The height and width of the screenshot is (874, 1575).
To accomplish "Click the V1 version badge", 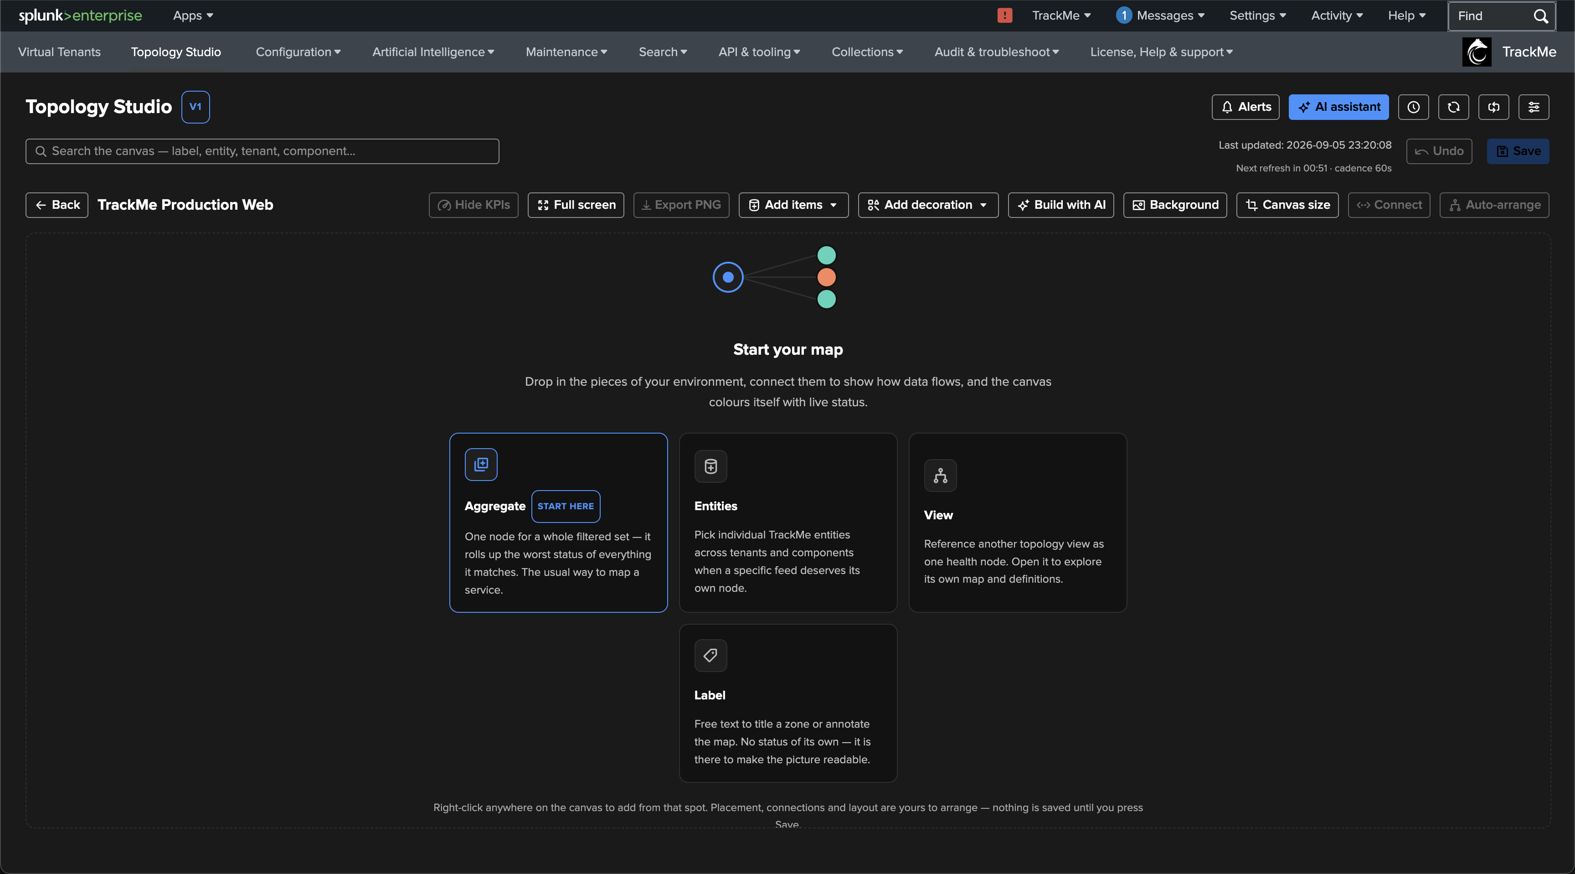I will tap(196, 107).
